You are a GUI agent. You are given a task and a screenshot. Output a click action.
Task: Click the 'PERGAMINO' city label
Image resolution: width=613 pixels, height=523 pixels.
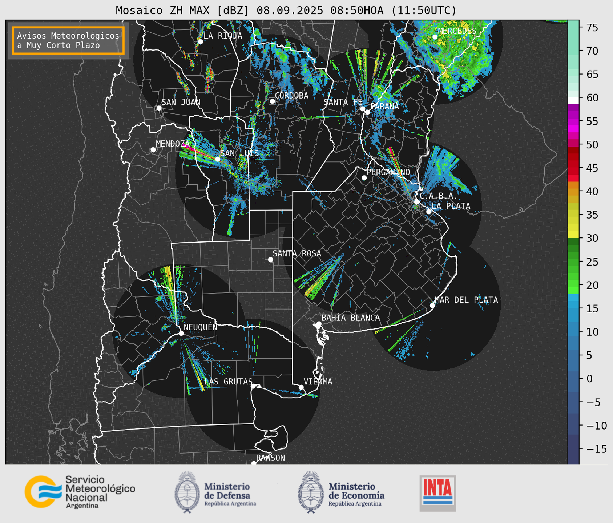388,172
